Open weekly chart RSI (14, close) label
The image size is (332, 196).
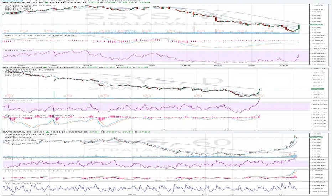click(19, 51)
